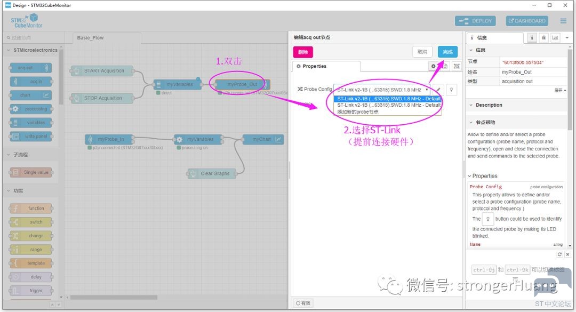Open the DASHBOARD view
The width and height of the screenshot is (576, 312).
[x=527, y=21]
